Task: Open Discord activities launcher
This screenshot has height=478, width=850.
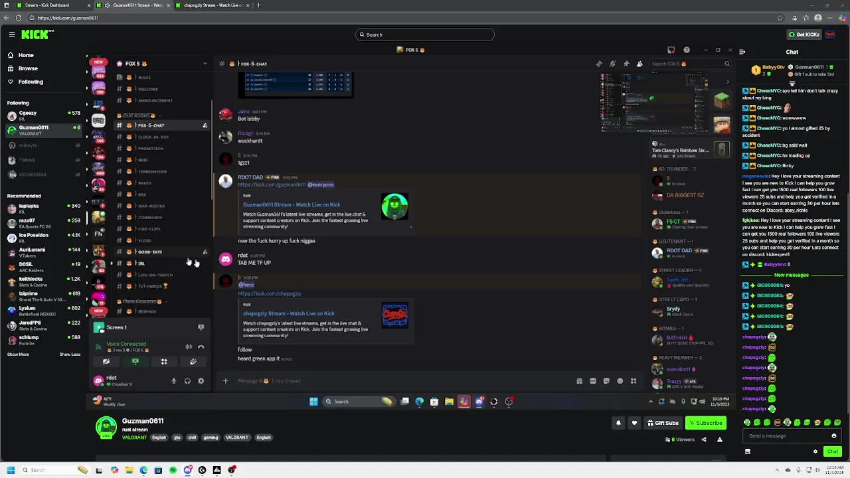Action: pyautogui.click(x=164, y=362)
